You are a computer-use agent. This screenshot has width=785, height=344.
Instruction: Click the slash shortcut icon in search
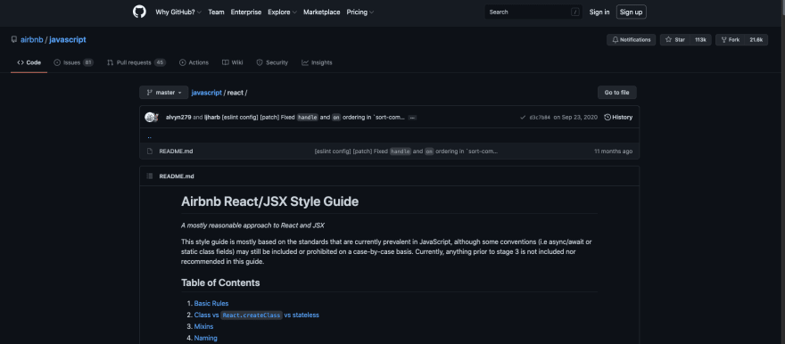point(575,12)
